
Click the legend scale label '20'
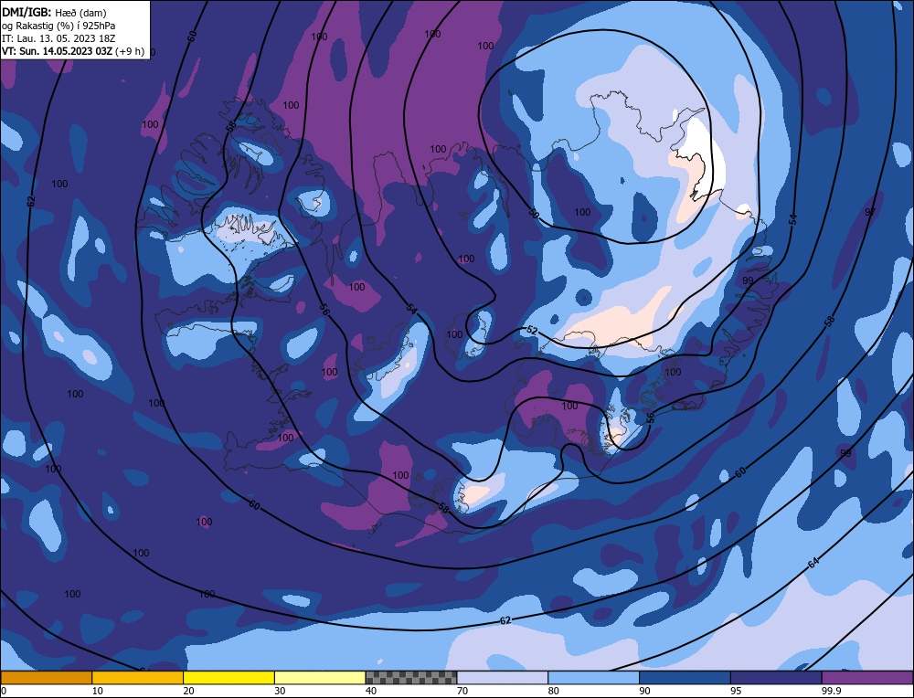(189, 691)
